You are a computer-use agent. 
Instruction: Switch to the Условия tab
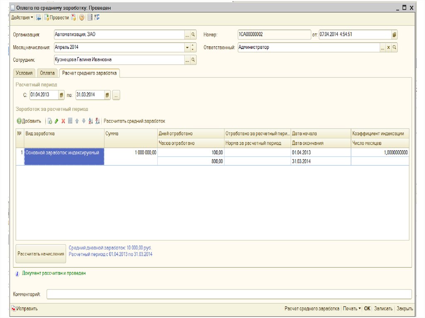pos(24,73)
